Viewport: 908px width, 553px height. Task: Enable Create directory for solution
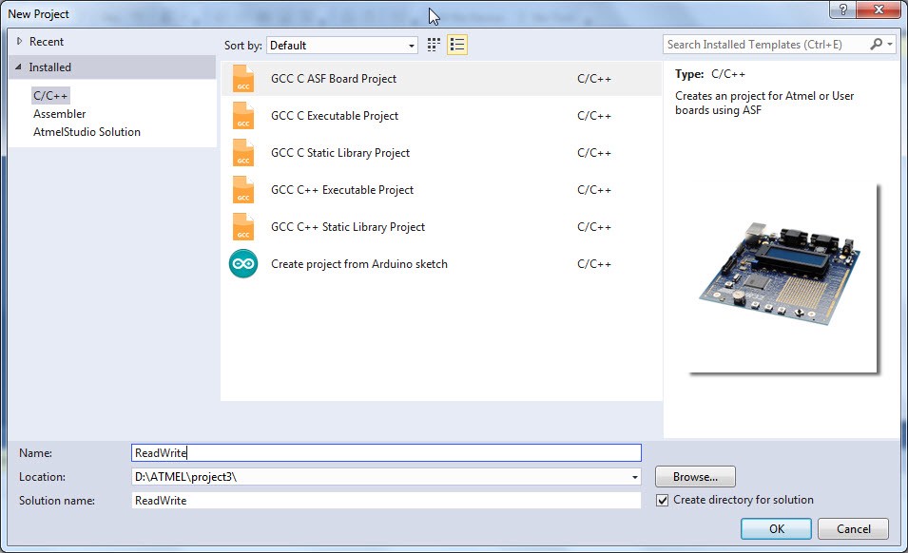[663, 500]
